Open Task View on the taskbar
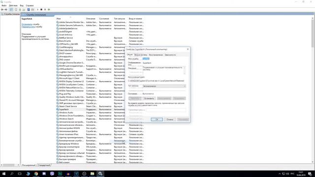The width and height of the screenshot is (315, 177). (20, 174)
